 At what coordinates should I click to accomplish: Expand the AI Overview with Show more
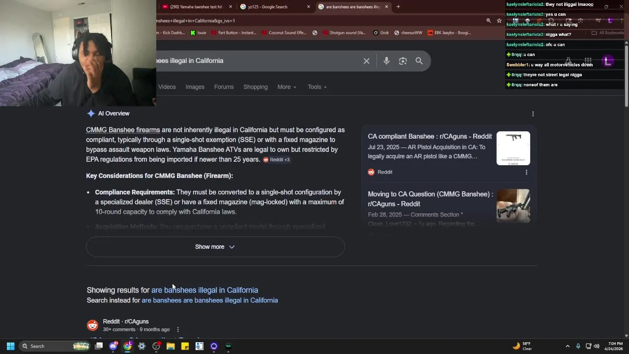215,247
